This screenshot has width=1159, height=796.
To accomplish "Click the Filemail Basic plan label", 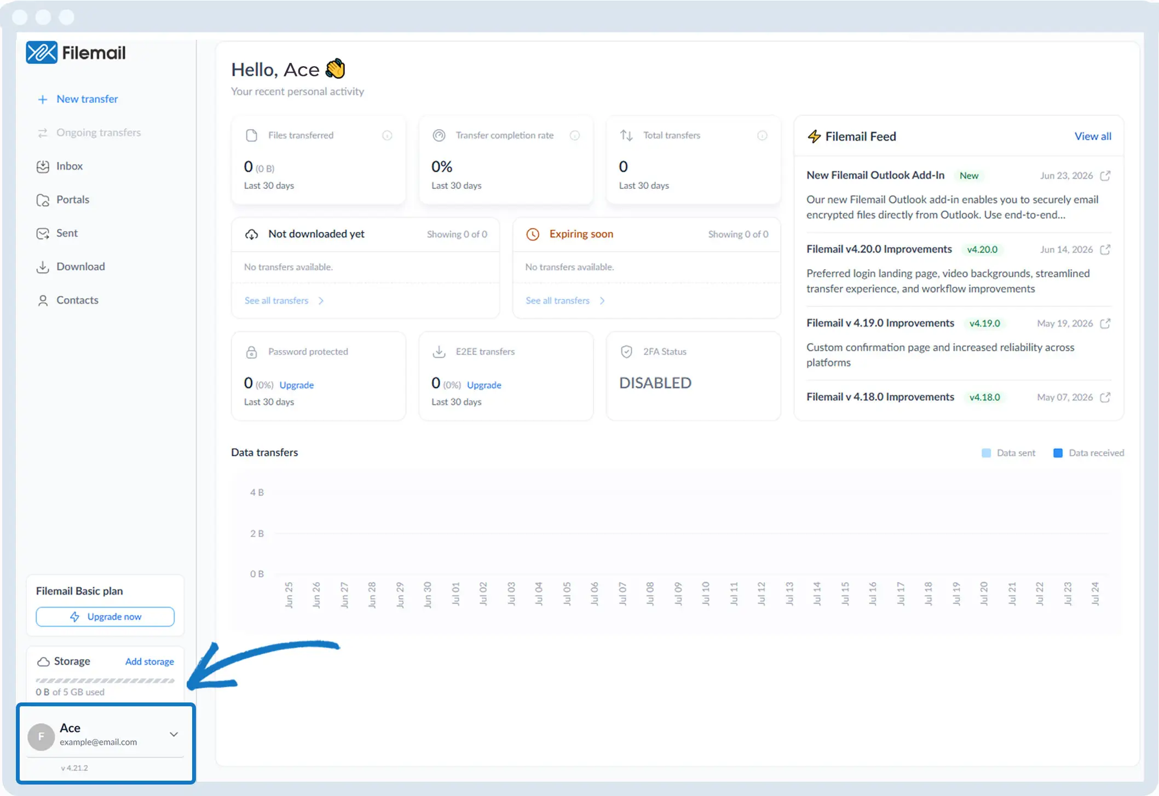I will click(79, 591).
